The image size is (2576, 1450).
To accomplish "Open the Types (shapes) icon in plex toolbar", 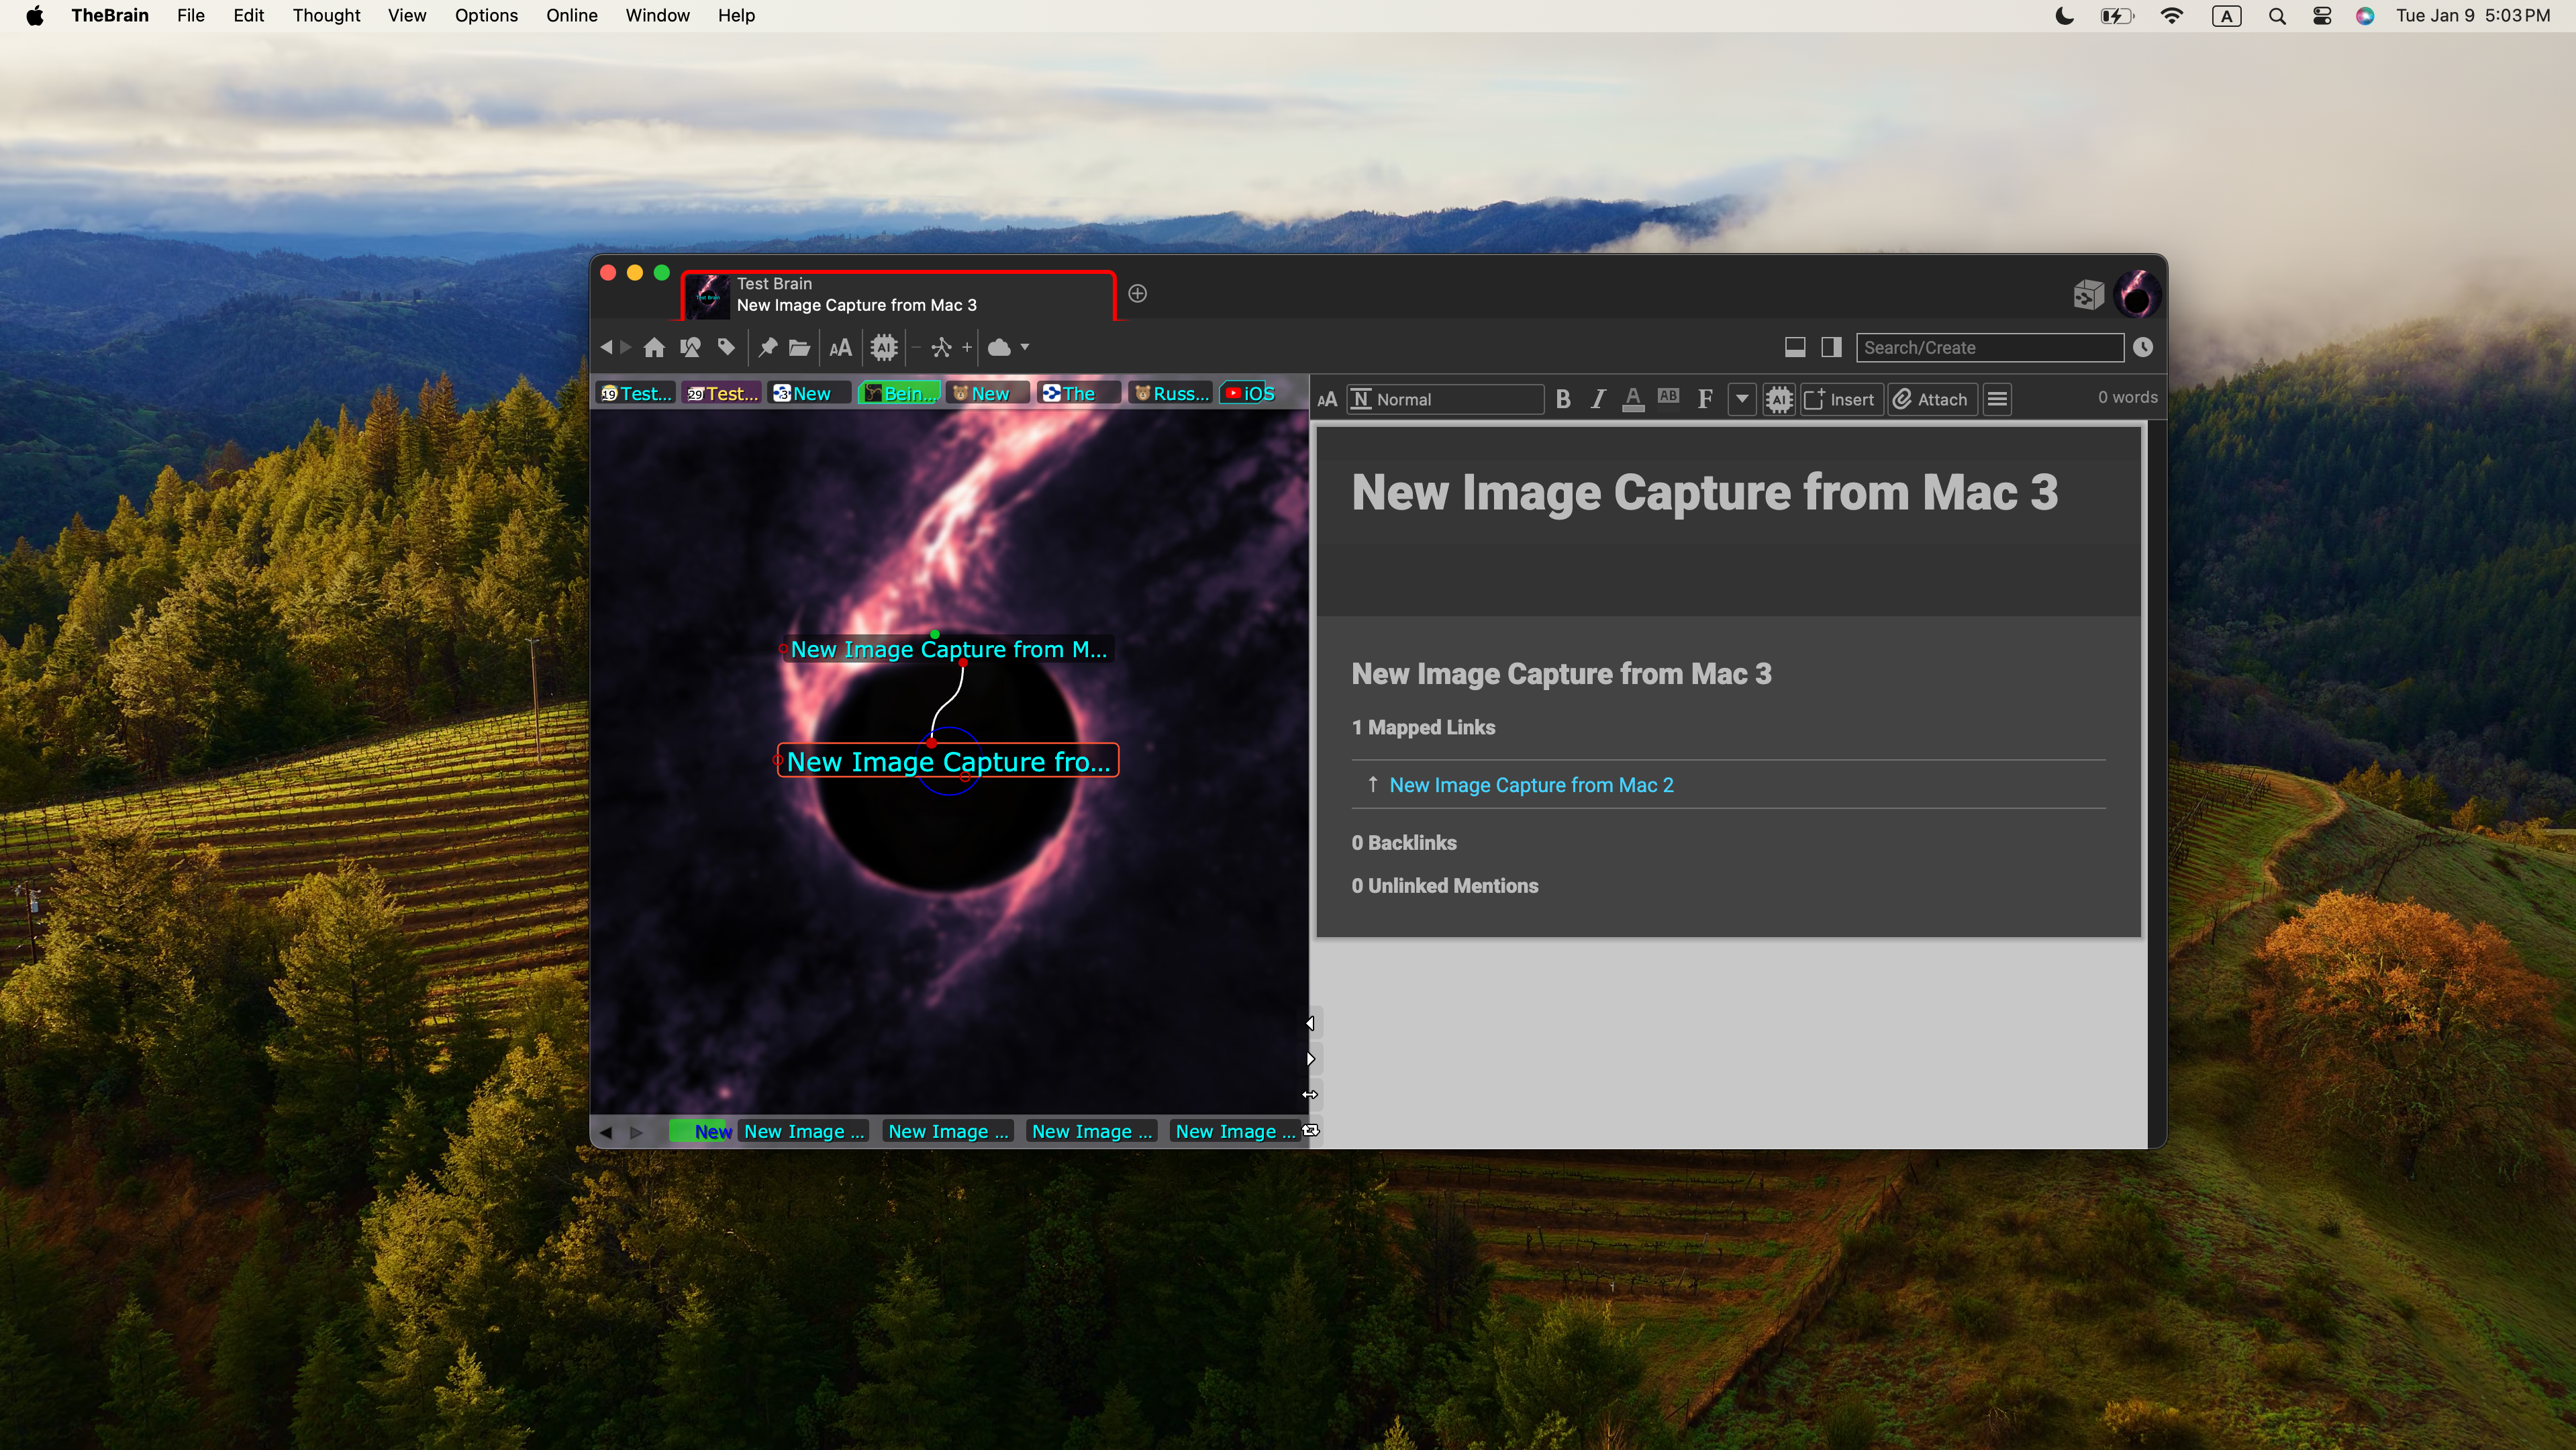I will tap(690, 348).
